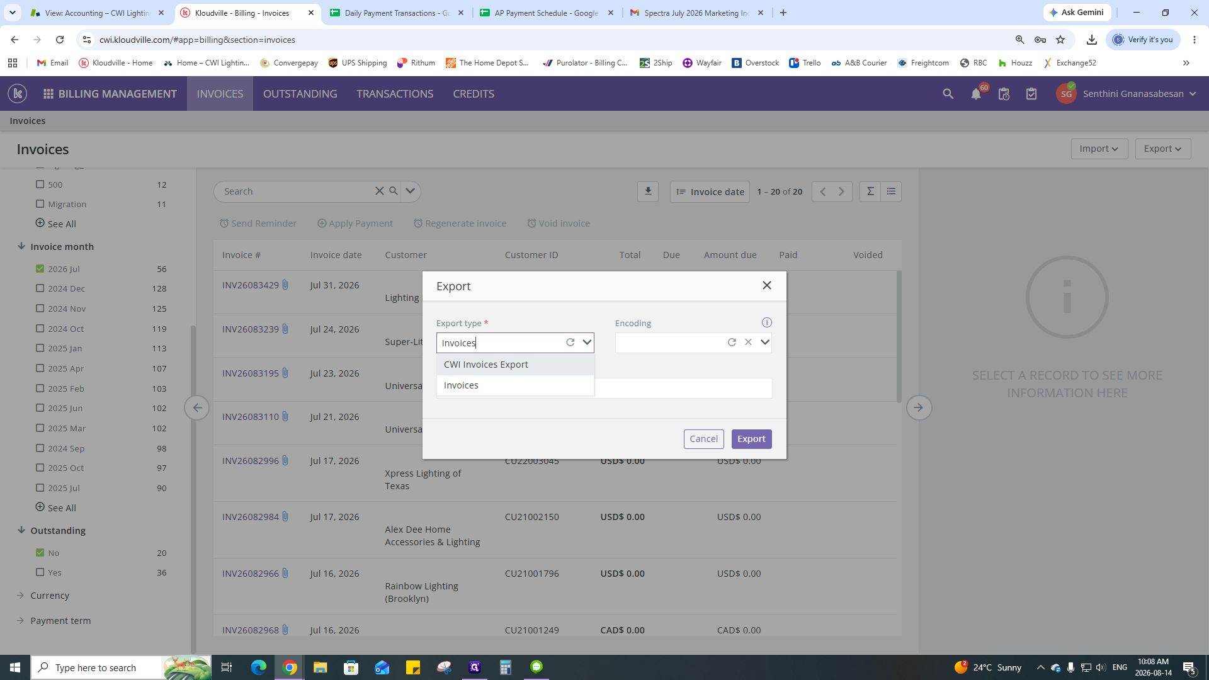Click the Encoding info icon
The height and width of the screenshot is (680, 1209).
click(x=766, y=322)
